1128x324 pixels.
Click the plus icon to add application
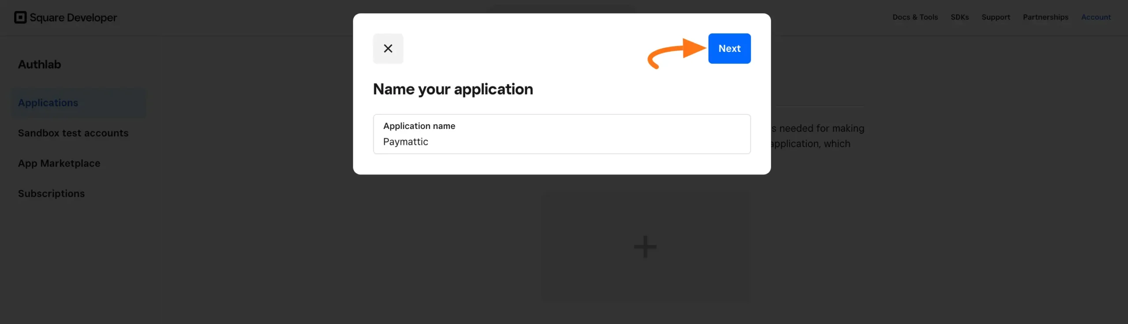[645, 247]
